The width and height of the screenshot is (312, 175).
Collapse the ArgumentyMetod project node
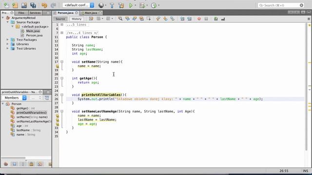3,17
